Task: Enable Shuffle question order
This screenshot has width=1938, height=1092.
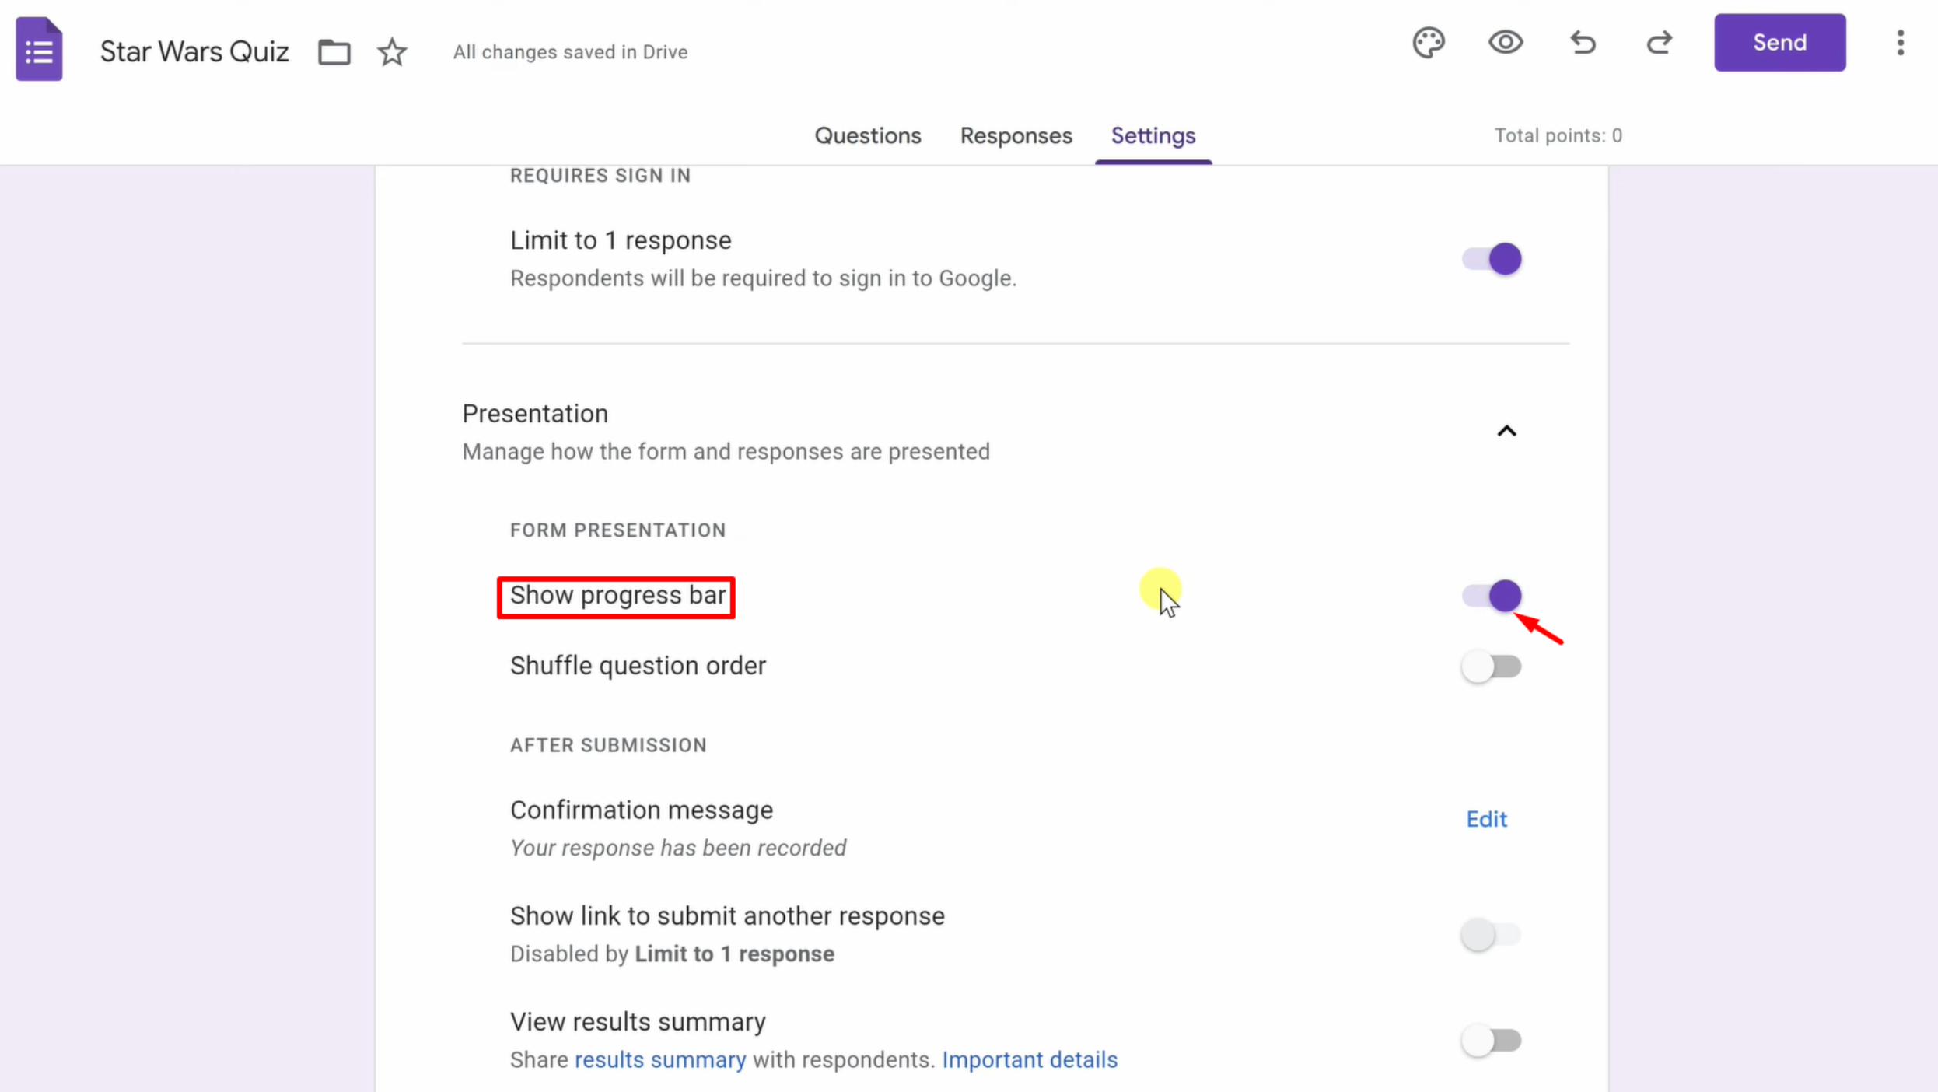Action: click(1491, 667)
